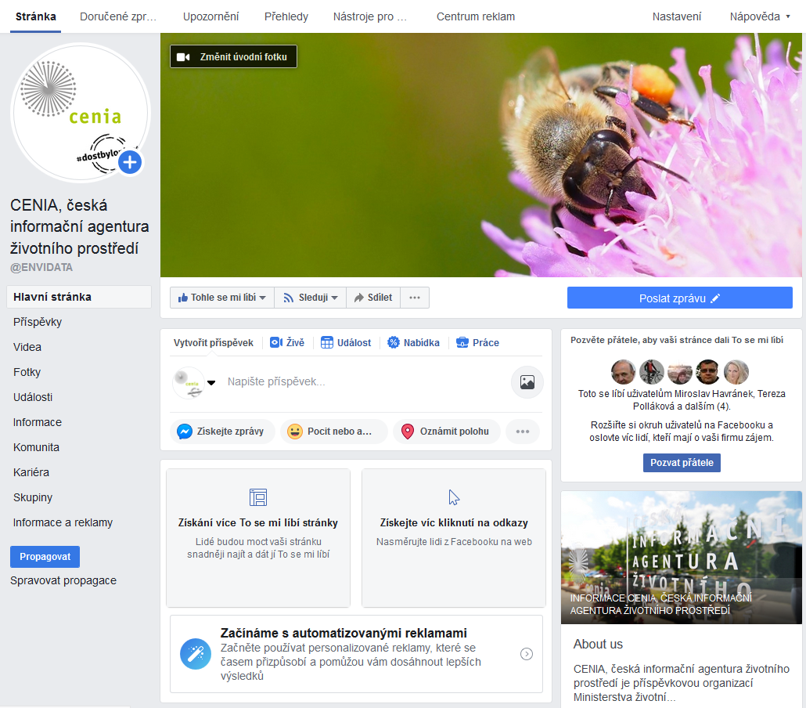Image resolution: width=806 pixels, height=708 pixels.
Task: Open more composer options three-dots button
Action: click(x=523, y=432)
